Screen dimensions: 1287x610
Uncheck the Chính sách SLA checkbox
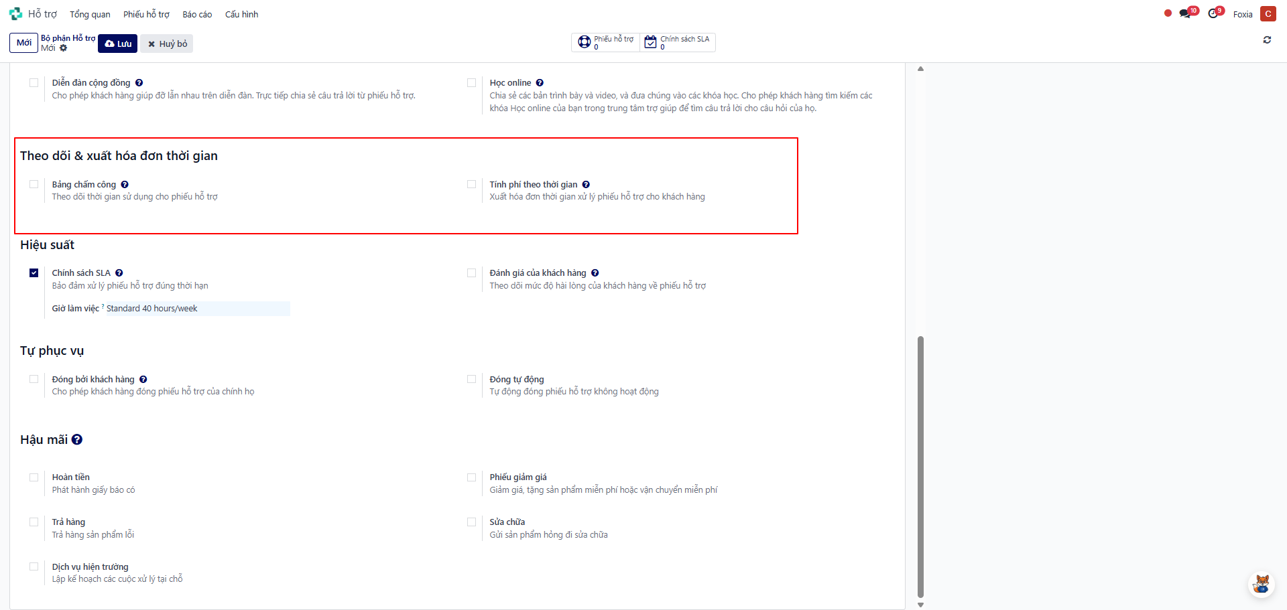pos(34,273)
